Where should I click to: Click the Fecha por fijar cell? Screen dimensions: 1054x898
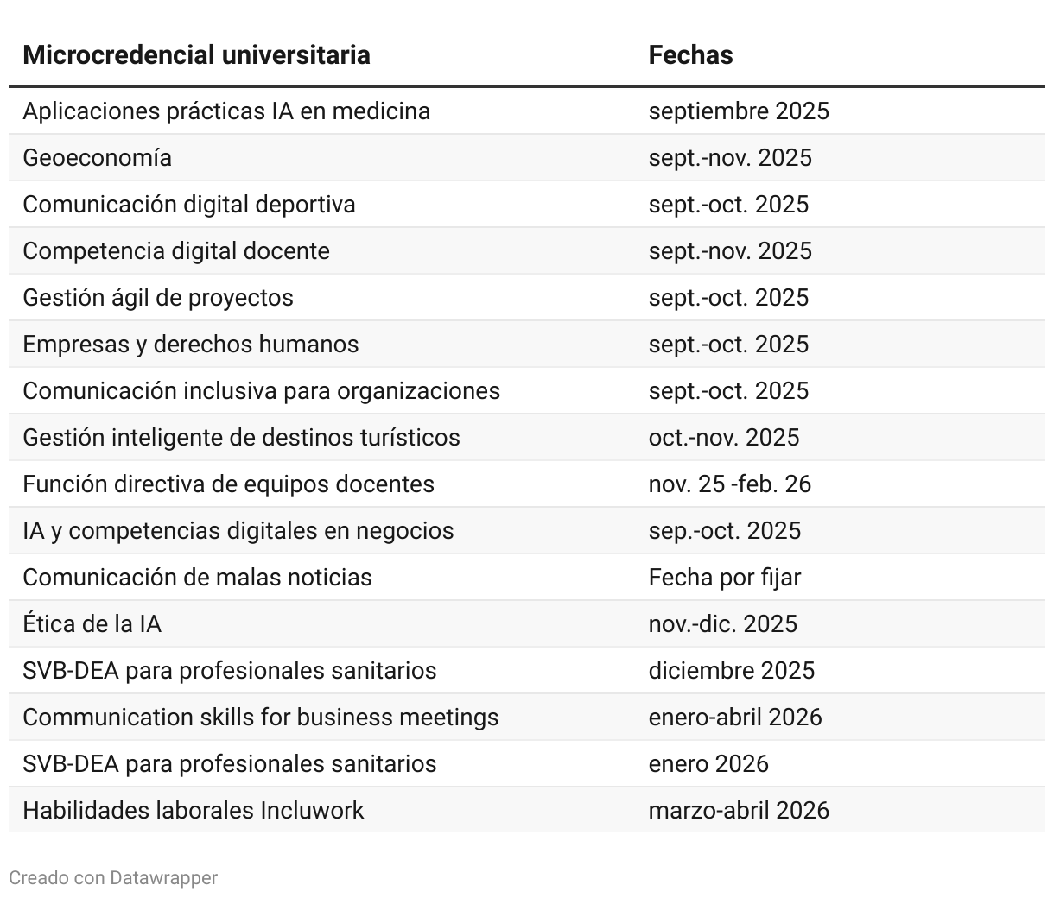tap(725, 578)
